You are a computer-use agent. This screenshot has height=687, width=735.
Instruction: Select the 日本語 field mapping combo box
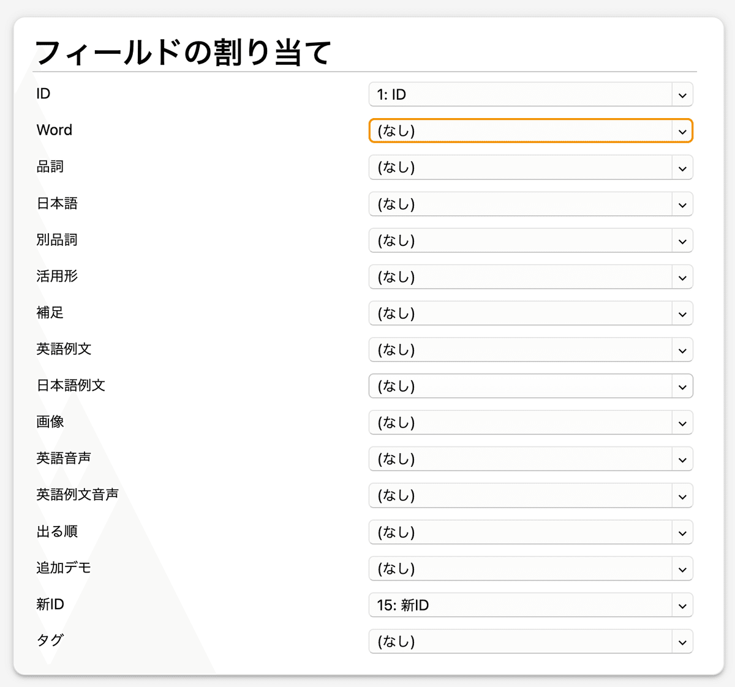[x=530, y=204]
